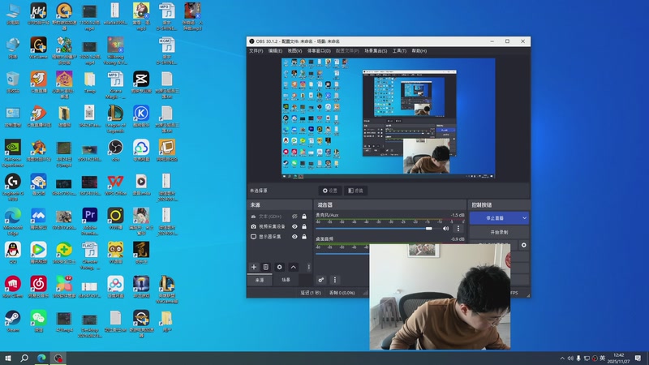This screenshot has width=649, height=365.
Task: Open sources toolbar three-dot overflow menu
Action: click(x=309, y=267)
